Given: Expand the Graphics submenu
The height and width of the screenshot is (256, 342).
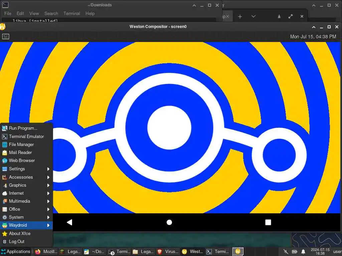Looking at the screenshot, I should [x=26, y=185].
